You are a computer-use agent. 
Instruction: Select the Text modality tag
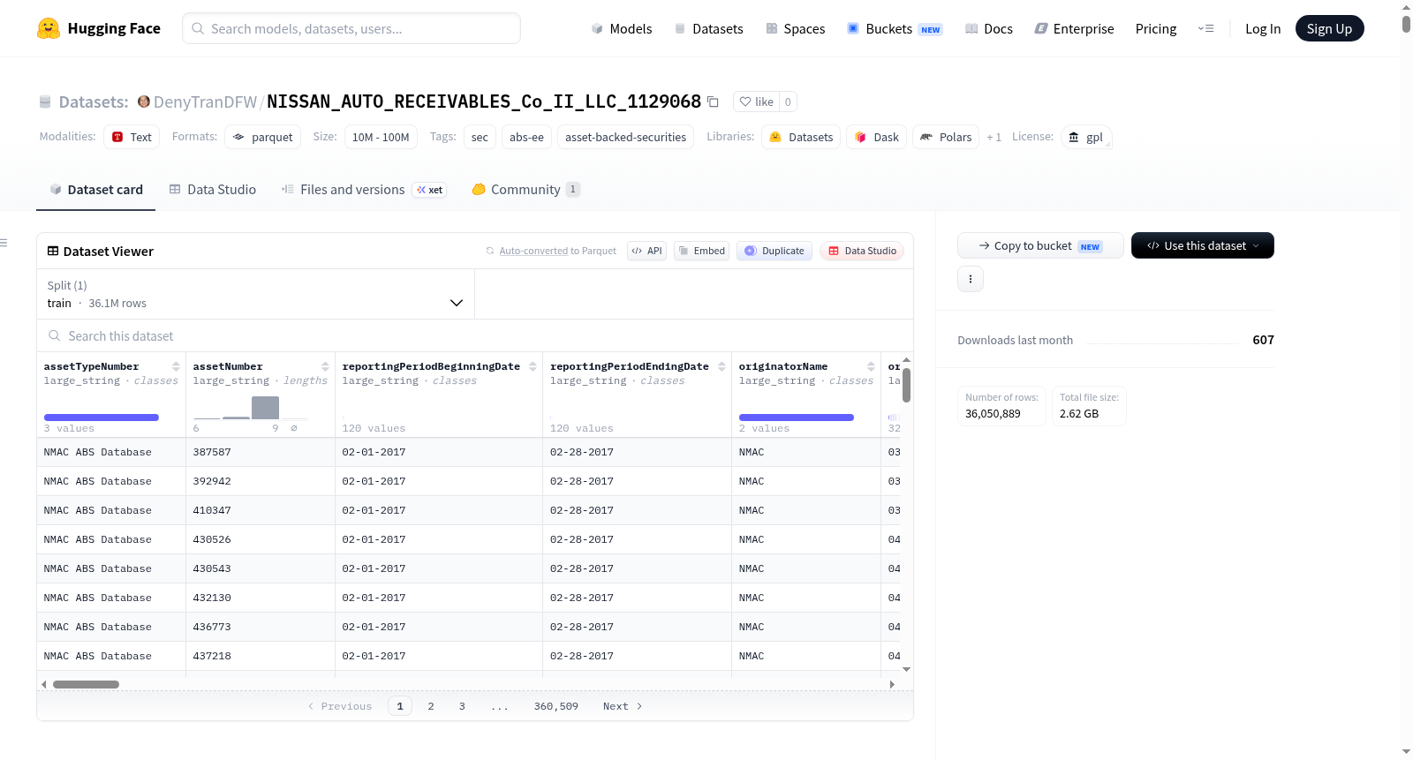tap(132, 137)
